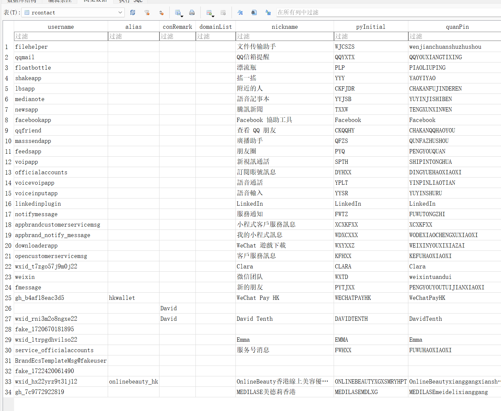
Task: Select the '微信团队' nickname cell
Action: point(285,277)
